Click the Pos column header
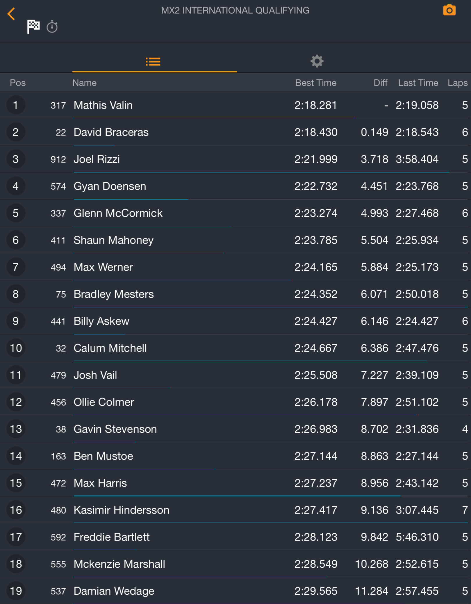Image resolution: width=471 pixels, height=604 pixels. click(18, 83)
